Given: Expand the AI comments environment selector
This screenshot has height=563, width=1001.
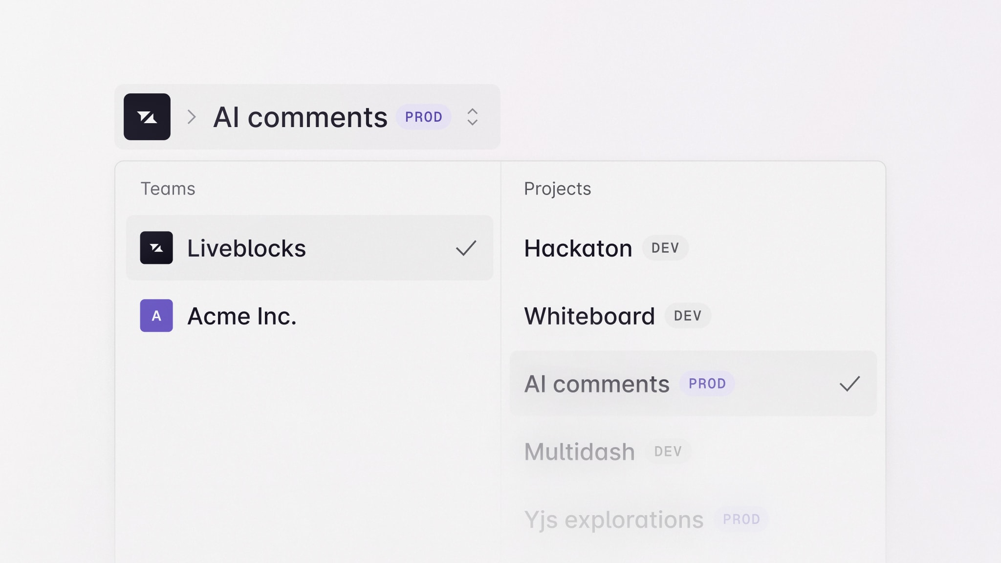Looking at the screenshot, I should pyautogui.click(x=473, y=117).
